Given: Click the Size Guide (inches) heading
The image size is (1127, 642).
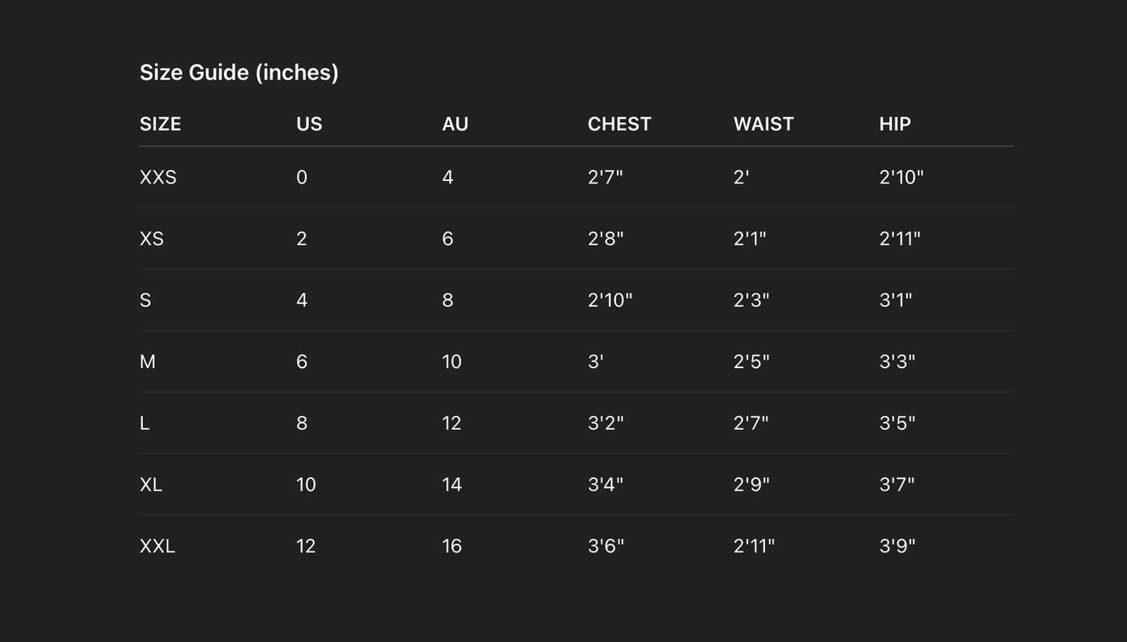Looking at the screenshot, I should tap(239, 73).
